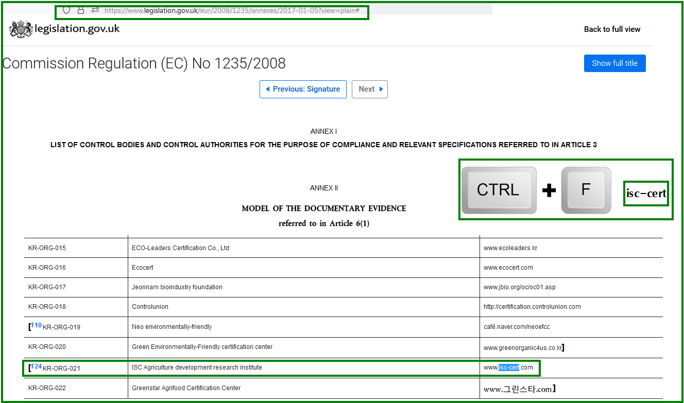Go to Previous: Signature page

click(303, 89)
